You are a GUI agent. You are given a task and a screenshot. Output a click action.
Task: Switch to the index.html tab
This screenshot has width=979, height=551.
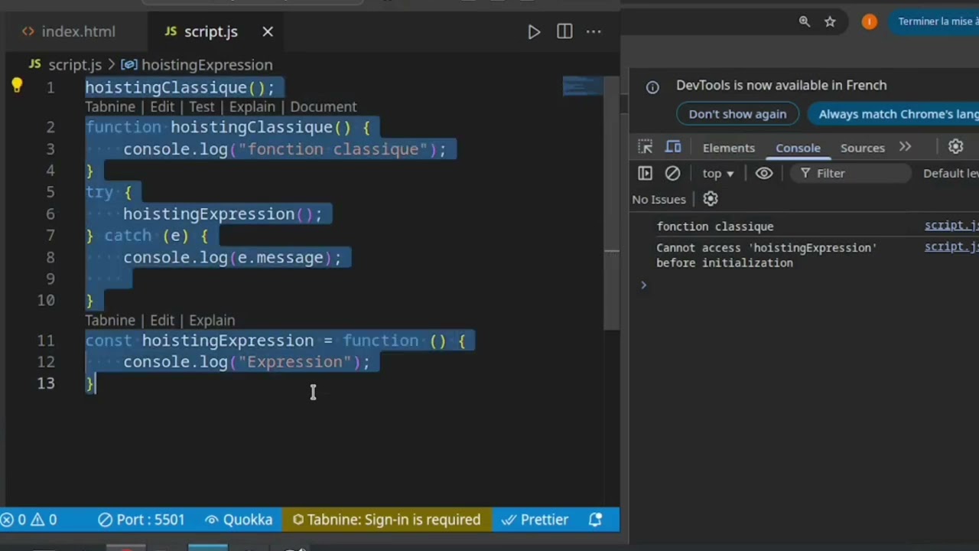point(69,31)
